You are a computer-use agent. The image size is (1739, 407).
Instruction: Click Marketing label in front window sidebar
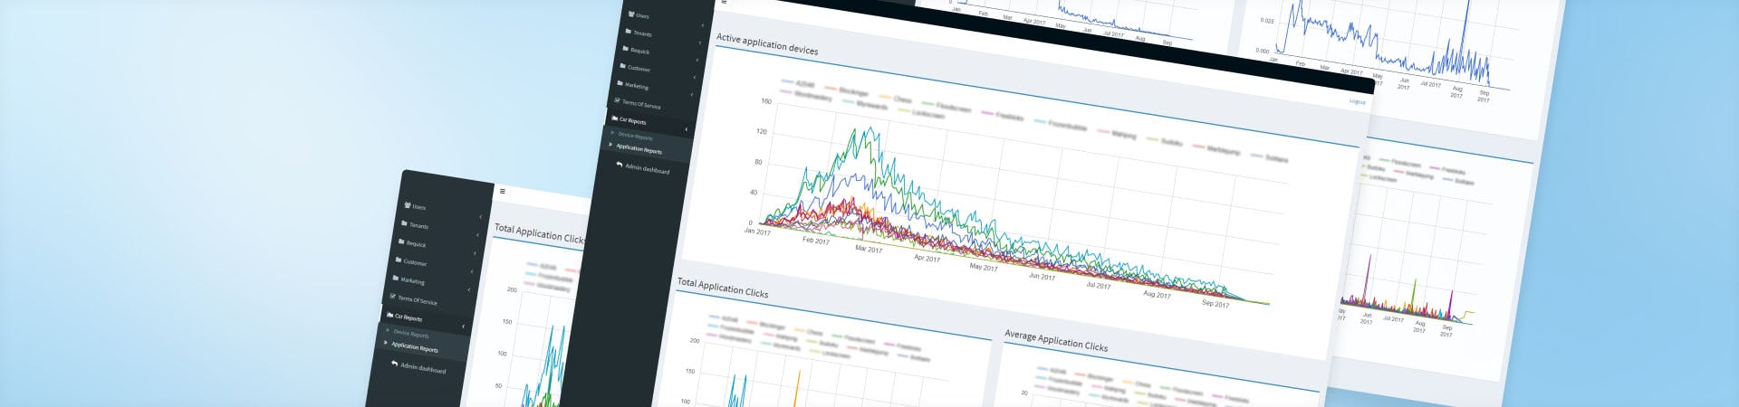pyautogui.click(x=637, y=86)
